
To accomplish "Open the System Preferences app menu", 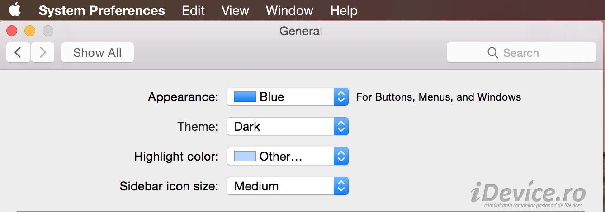I will tap(102, 10).
